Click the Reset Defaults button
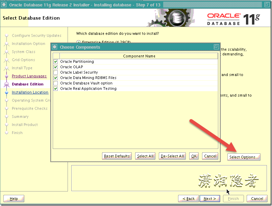Viewport: 272px width, 206px height. (117, 156)
